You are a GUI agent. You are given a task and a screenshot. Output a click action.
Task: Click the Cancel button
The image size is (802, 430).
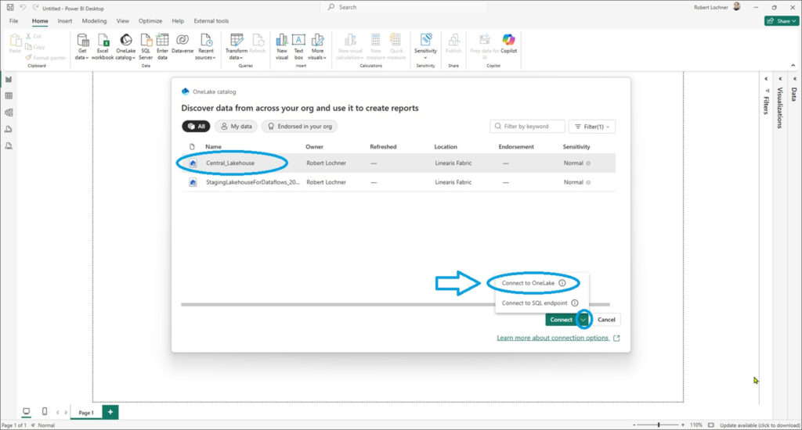click(606, 320)
